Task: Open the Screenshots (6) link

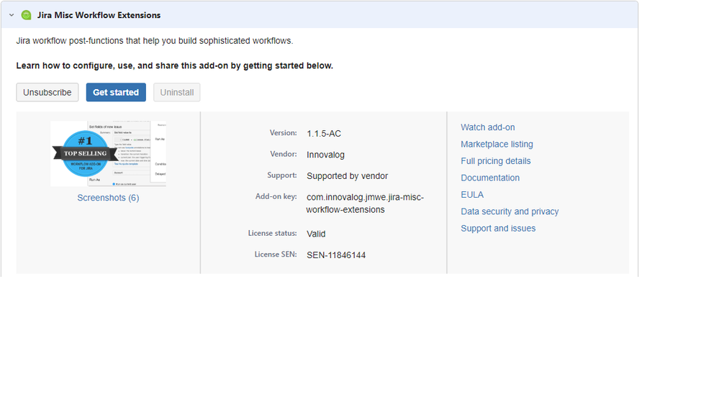Action: pos(108,198)
